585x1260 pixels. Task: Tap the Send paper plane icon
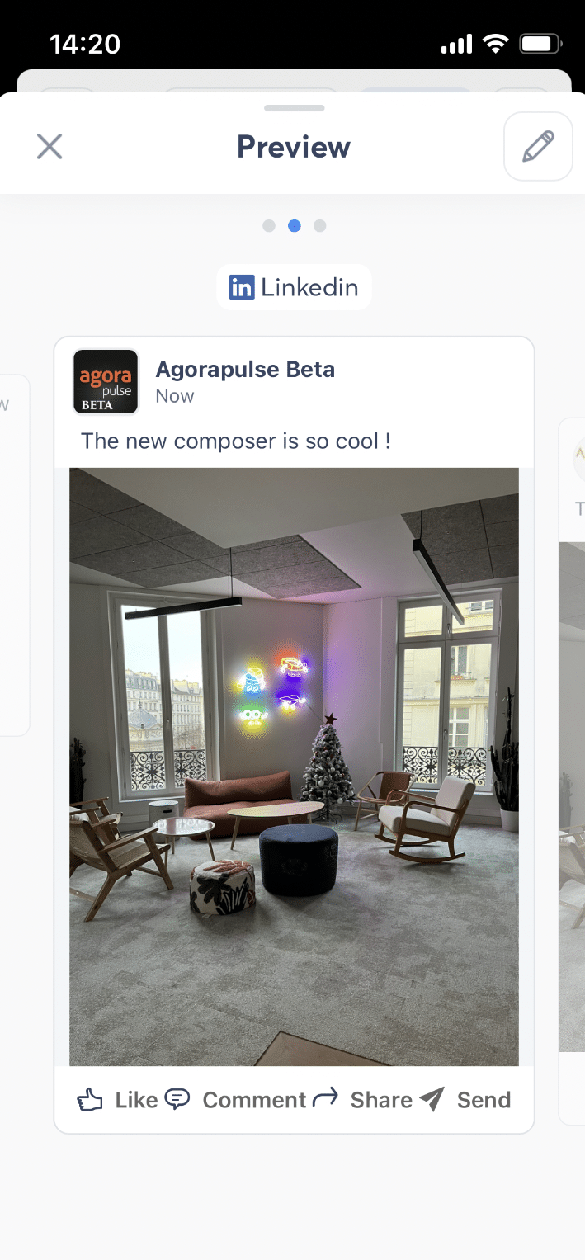(432, 1099)
